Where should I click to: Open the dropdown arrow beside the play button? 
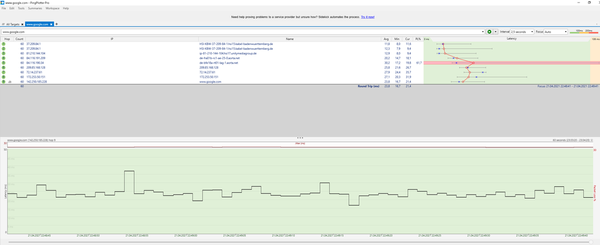[495, 32]
